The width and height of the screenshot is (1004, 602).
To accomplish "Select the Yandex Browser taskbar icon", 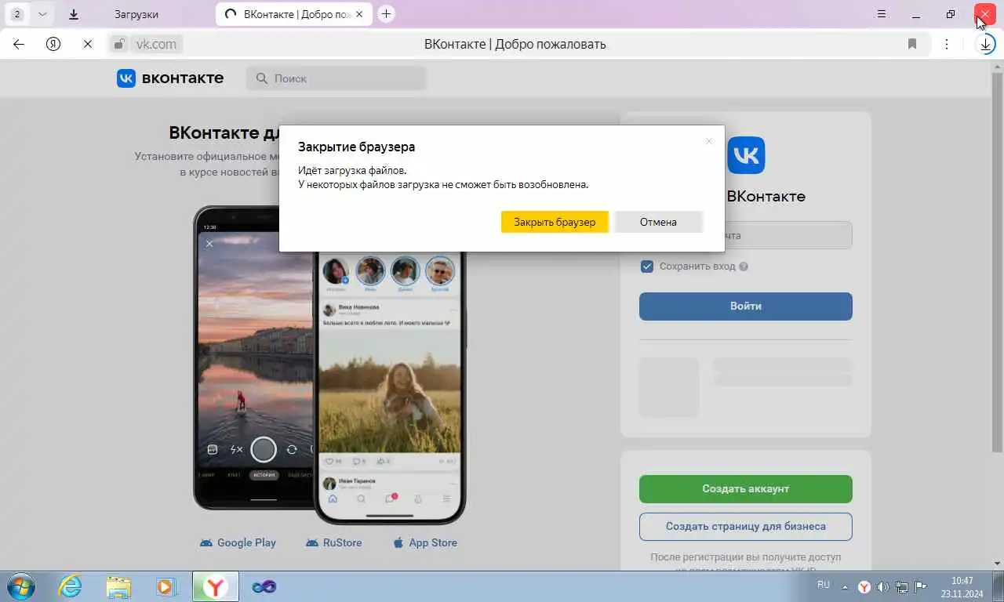I will click(x=215, y=586).
